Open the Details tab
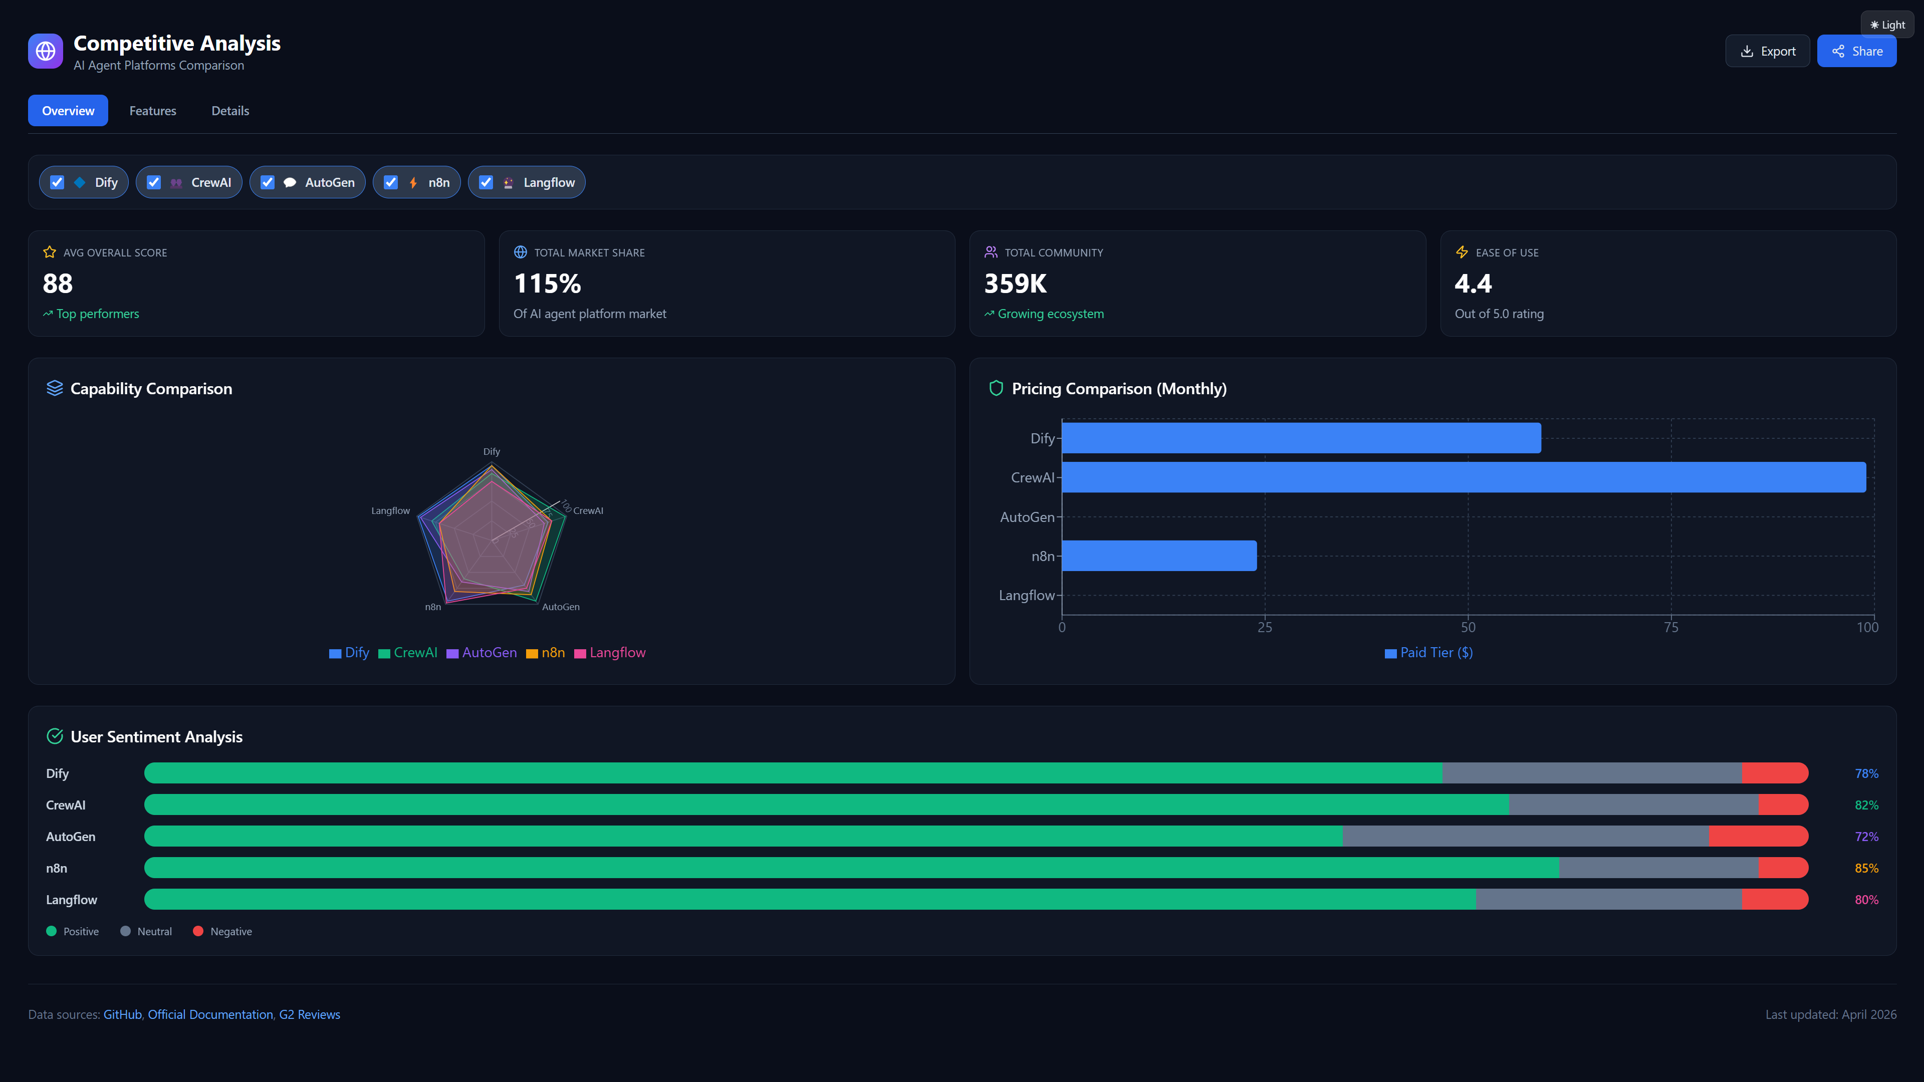Viewport: 1924px width, 1082px height. (230, 110)
